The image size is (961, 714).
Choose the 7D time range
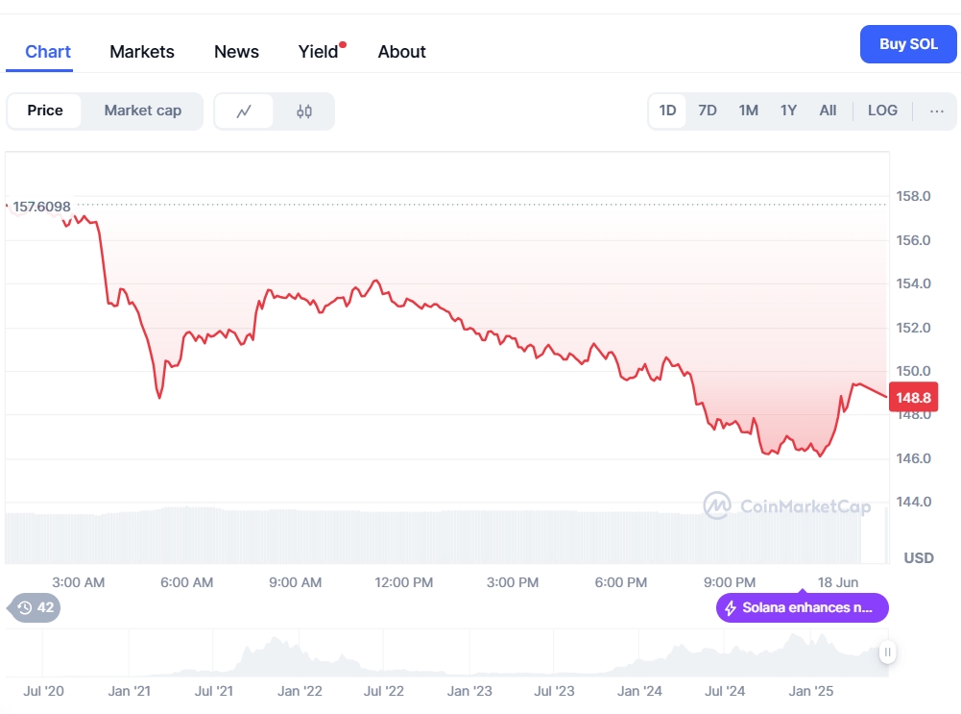pos(708,111)
